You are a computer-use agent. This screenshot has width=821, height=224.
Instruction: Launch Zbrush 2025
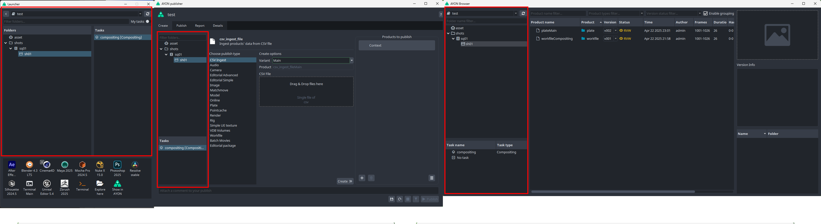(x=65, y=183)
